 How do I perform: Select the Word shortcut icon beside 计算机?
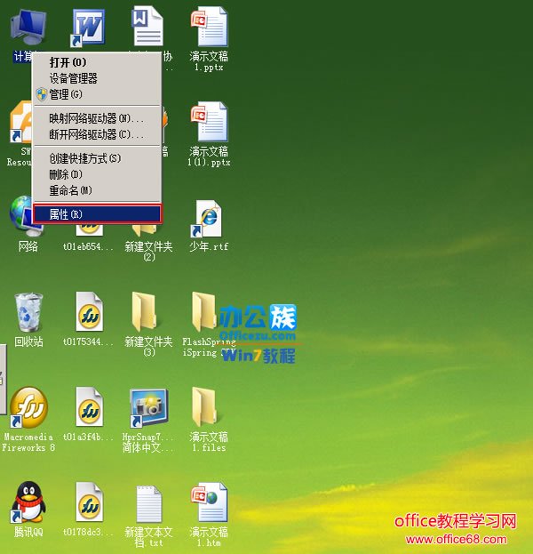88,28
